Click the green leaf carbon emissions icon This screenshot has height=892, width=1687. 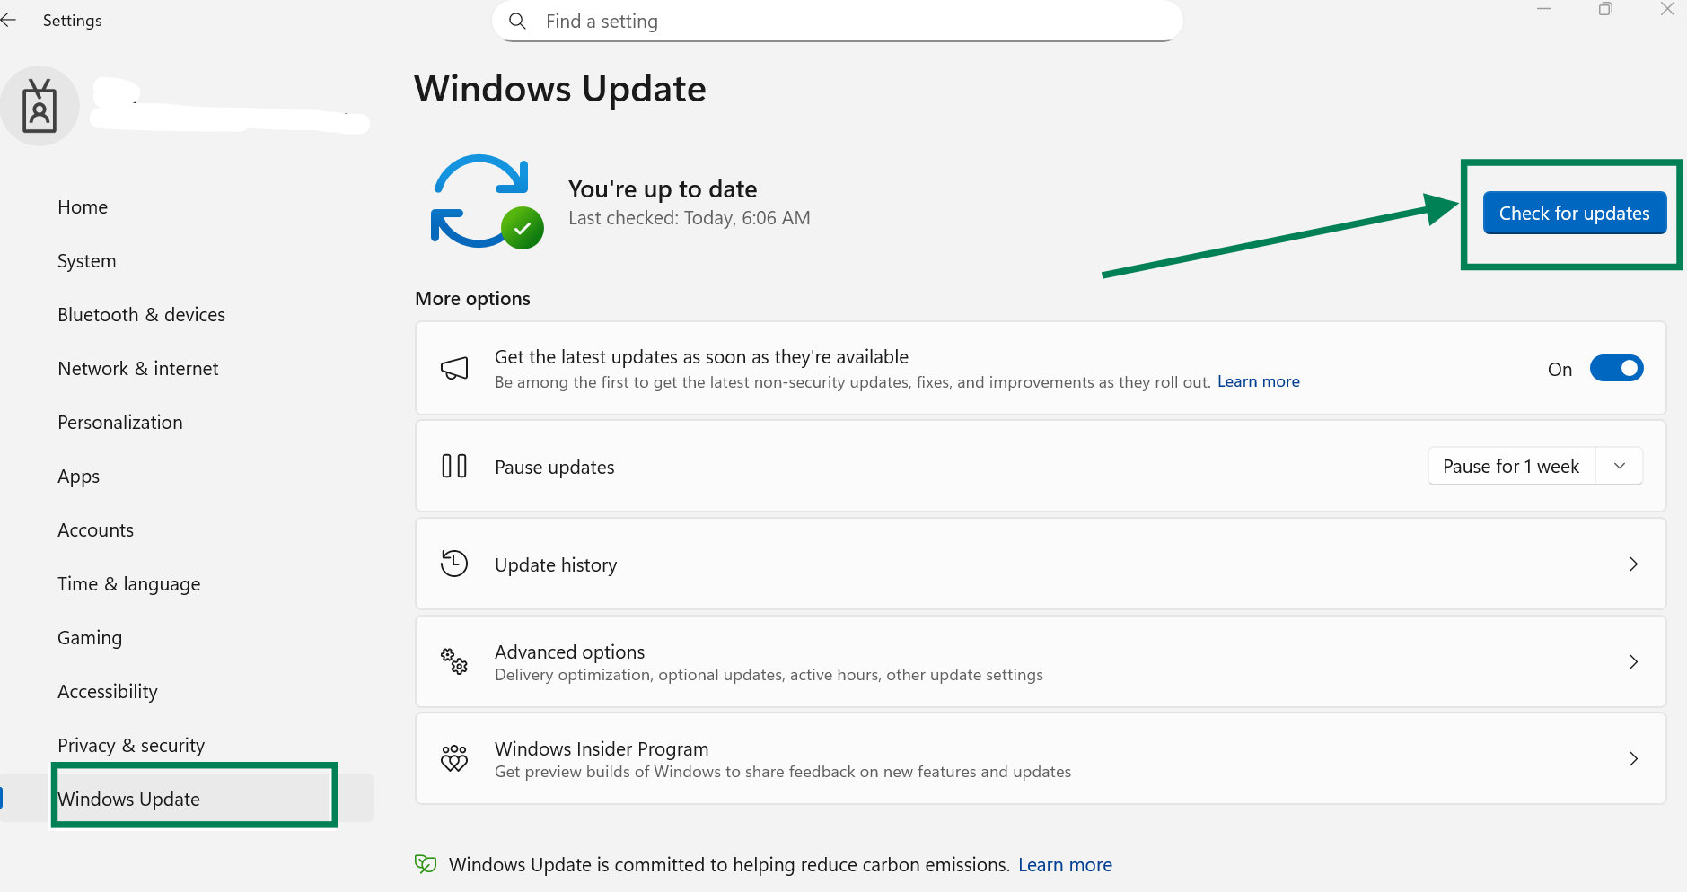tap(426, 864)
